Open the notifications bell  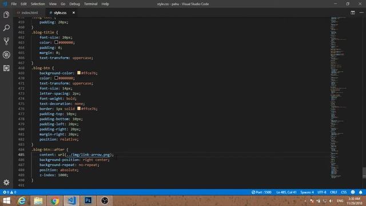pyautogui.click(x=361, y=192)
